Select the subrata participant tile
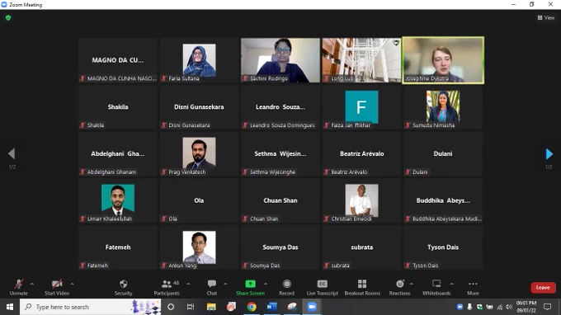The width and height of the screenshot is (561, 315). (x=361, y=247)
